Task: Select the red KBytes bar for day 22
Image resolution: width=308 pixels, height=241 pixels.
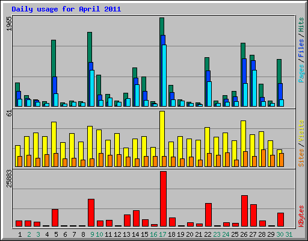Action: (208, 215)
